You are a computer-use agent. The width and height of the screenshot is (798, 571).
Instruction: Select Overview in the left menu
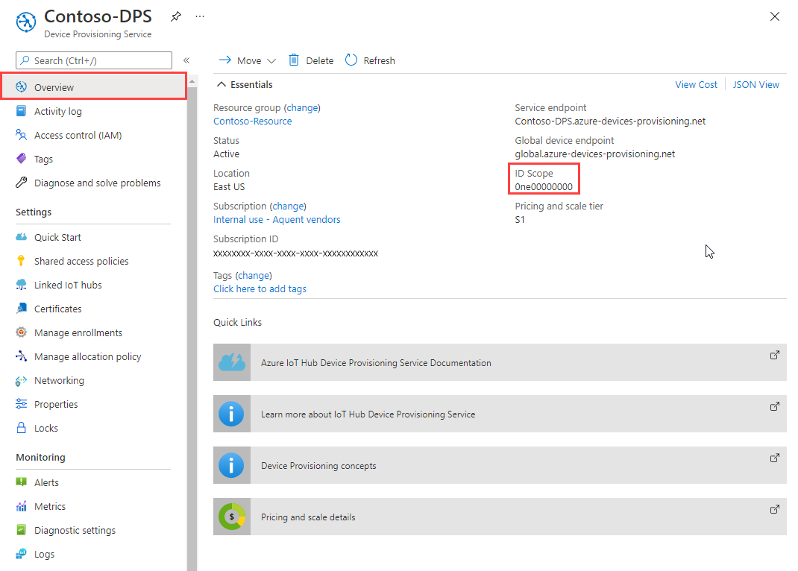(x=54, y=87)
